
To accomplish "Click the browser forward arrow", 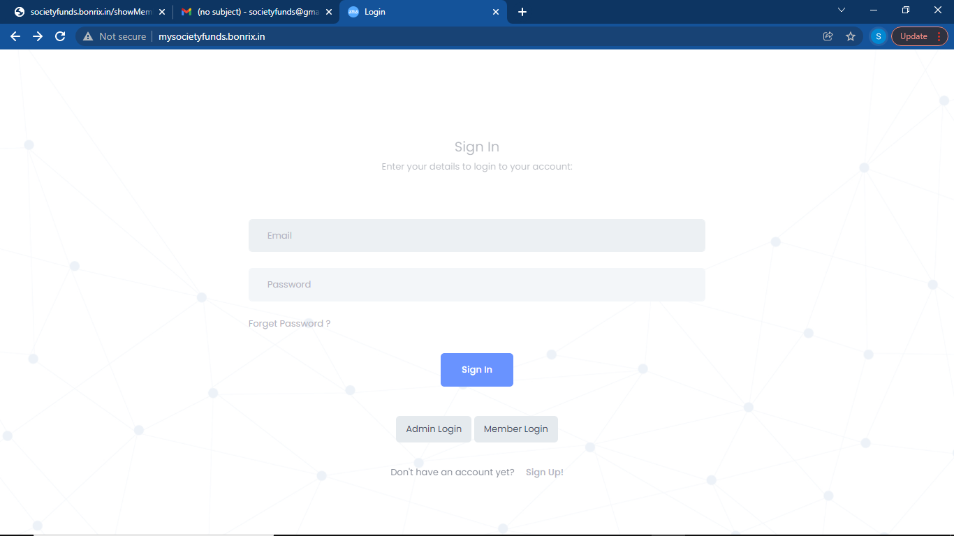I will tap(38, 36).
